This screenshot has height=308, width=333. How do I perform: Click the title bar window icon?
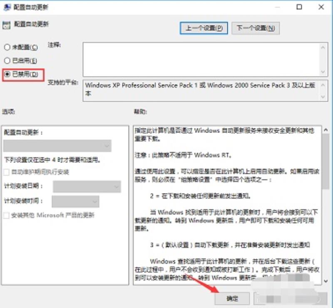click(x=7, y=7)
